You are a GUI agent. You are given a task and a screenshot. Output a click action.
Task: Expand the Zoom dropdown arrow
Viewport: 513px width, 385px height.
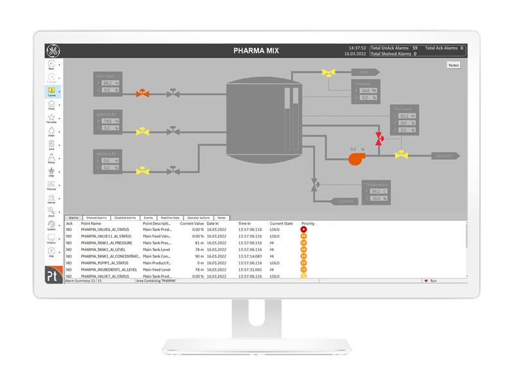coord(59,212)
